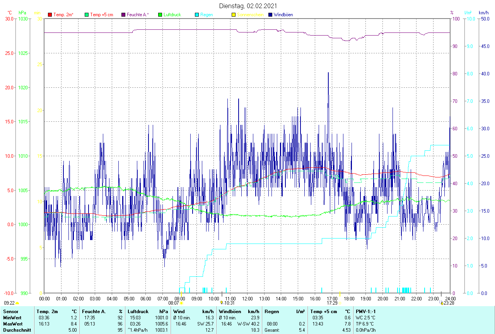
Task: Click the 'Temp. 2m*' legend label
Action: [63, 15]
